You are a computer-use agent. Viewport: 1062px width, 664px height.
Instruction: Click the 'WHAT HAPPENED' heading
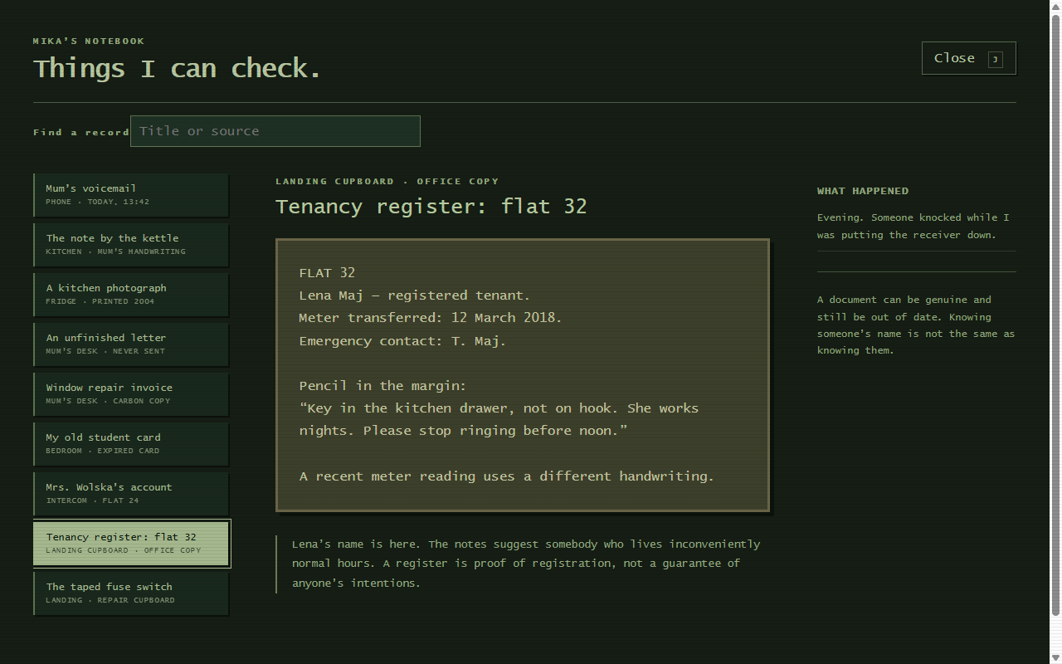[x=863, y=191]
